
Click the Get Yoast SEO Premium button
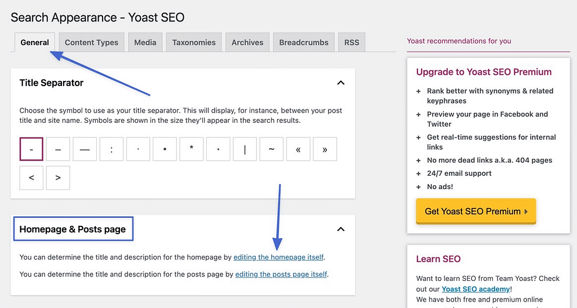476,211
